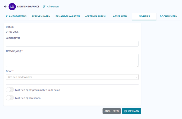Viewport: 182px width, 119px height.
Task: Focus the Omschrijving text area
Action: click(x=72, y=60)
